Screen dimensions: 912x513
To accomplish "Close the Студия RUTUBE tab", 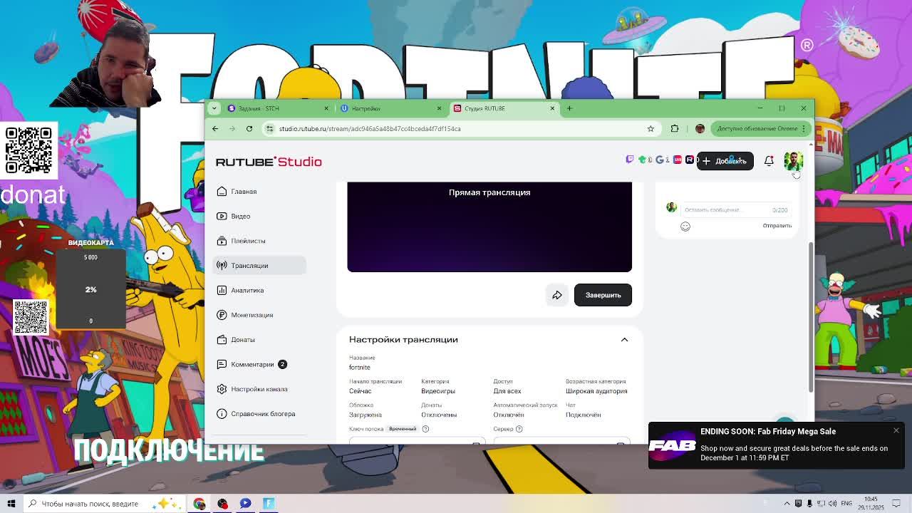I will (552, 108).
